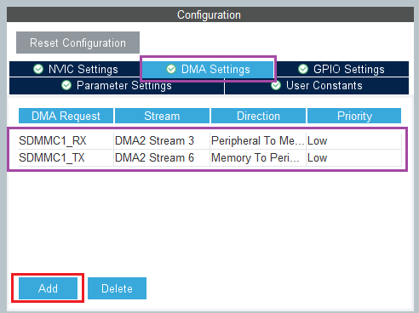Click the green check icon on GPIO Settings
The width and height of the screenshot is (419, 313).
[303, 69]
